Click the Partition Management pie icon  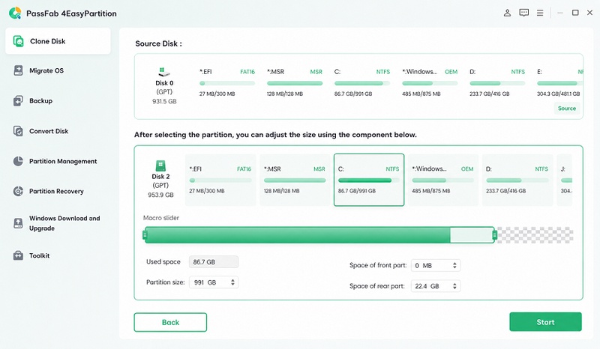[18, 161]
